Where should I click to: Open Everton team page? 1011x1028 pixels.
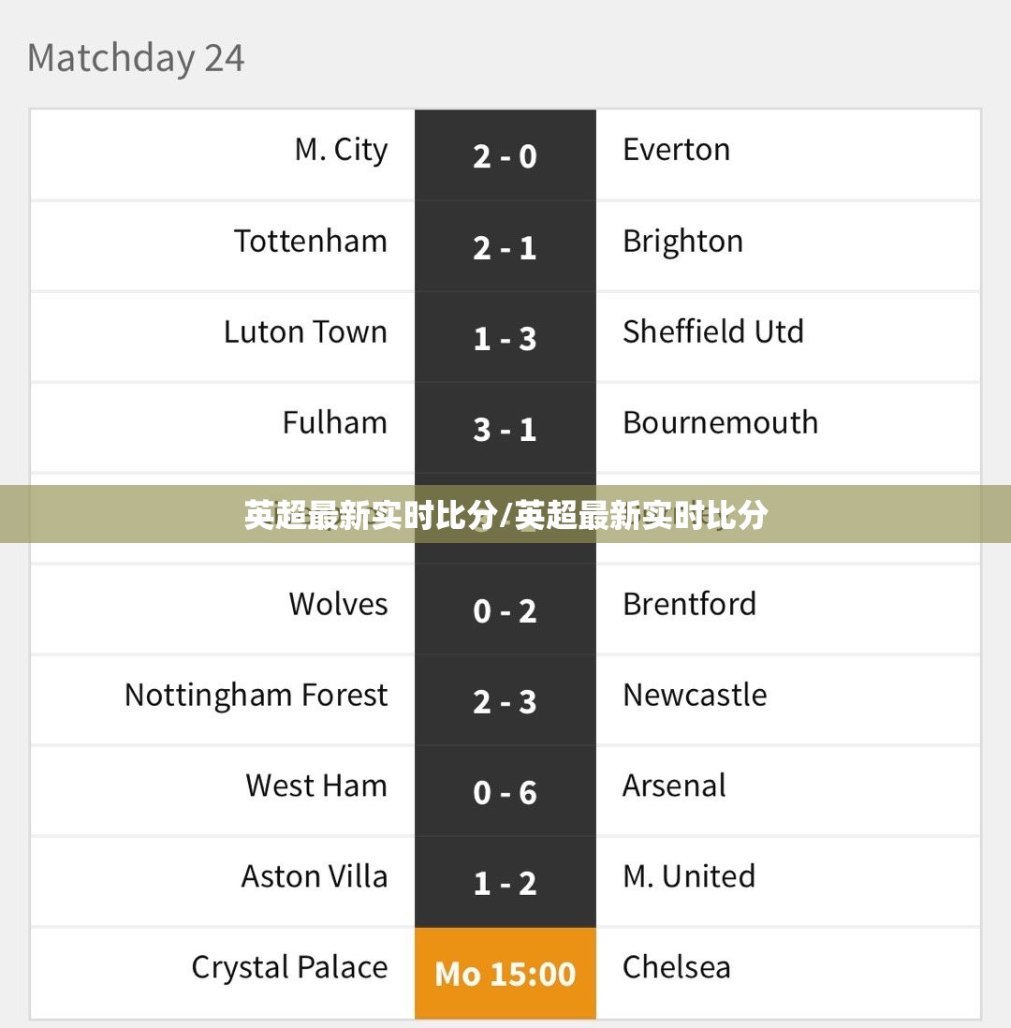click(676, 150)
